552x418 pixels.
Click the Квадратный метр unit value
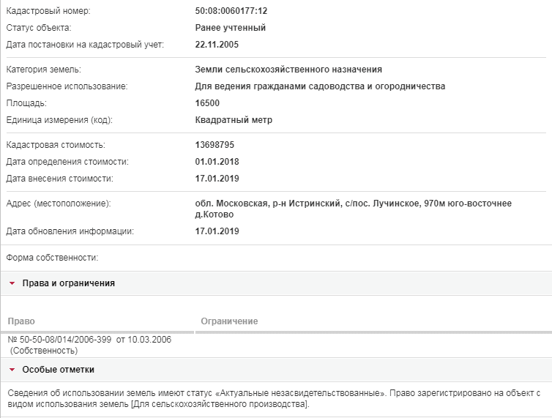click(234, 120)
